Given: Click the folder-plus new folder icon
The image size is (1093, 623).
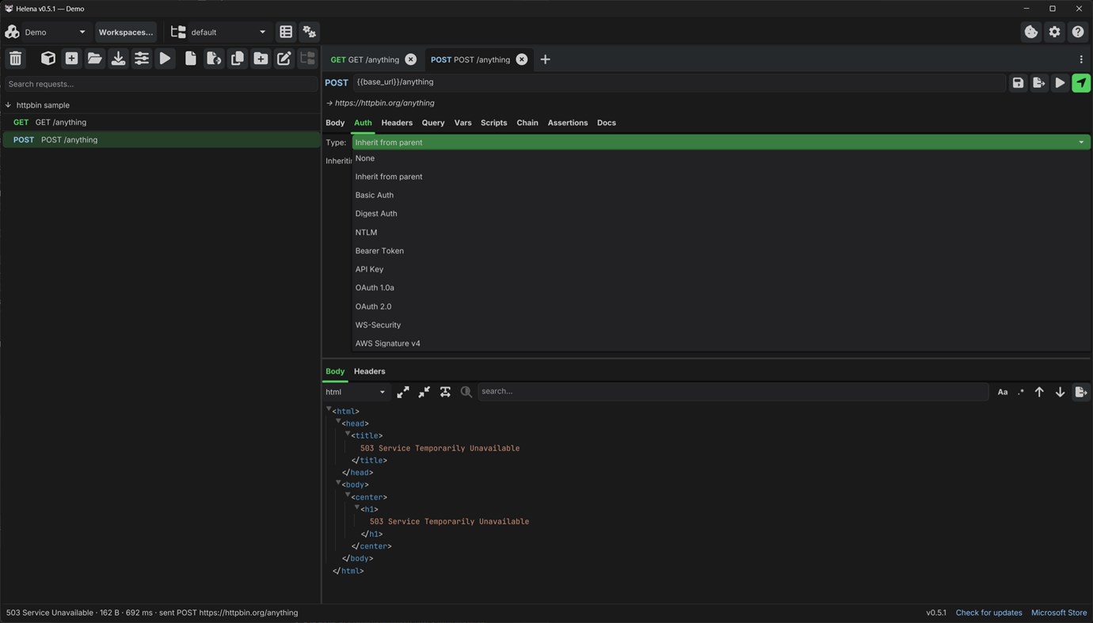Looking at the screenshot, I should [x=261, y=59].
